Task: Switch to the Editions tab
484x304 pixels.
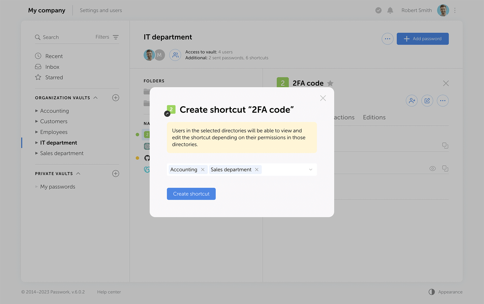Action: (374, 117)
